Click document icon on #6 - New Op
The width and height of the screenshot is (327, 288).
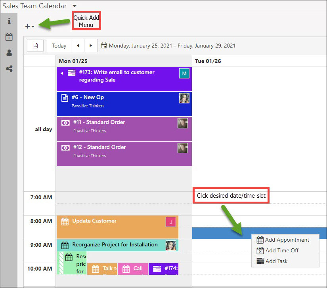[x=65, y=97]
